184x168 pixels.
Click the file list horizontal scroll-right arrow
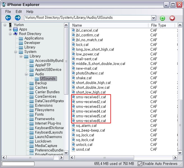coord(175,158)
